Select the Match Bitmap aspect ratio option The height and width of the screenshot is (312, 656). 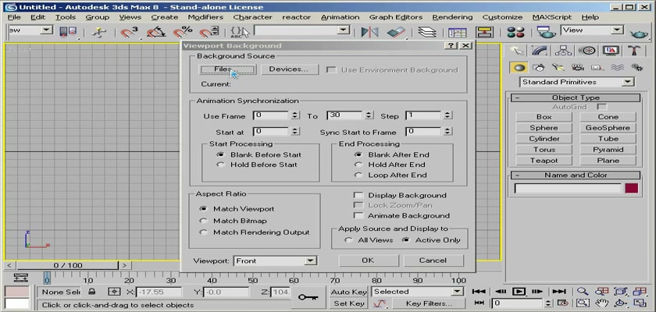(203, 221)
